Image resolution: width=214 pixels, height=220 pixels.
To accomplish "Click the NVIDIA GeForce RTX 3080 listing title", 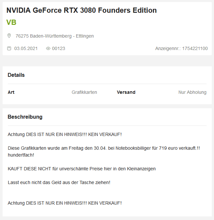I will (x=81, y=10).
